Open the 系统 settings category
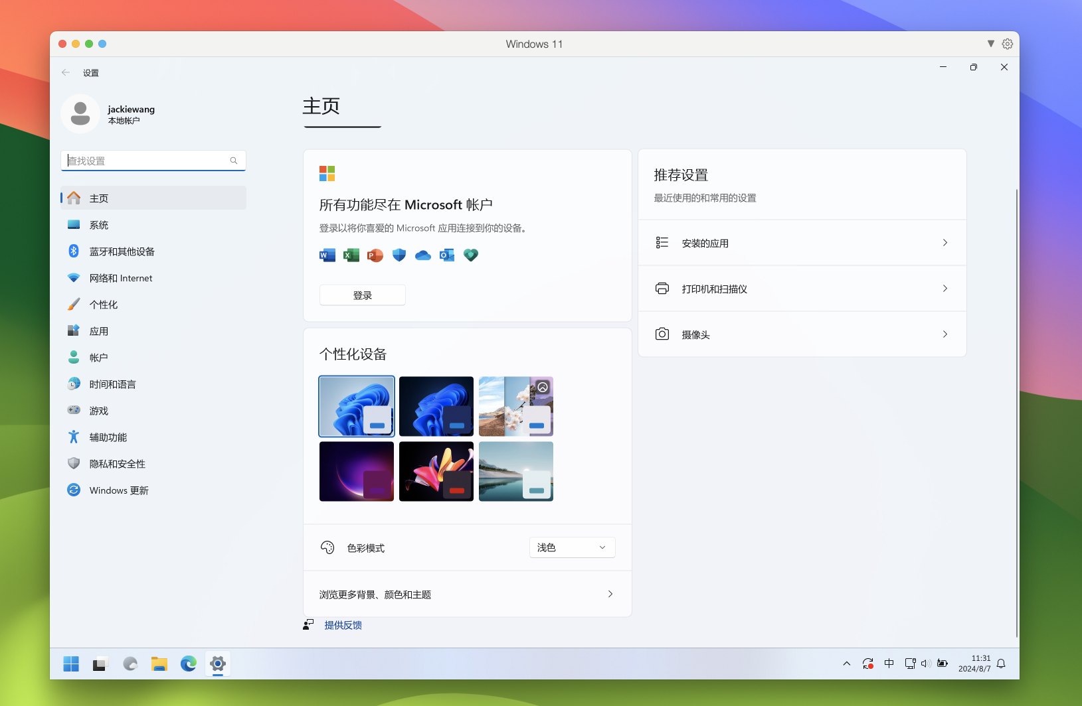Viewport: 1082px width, 706px height. (153, 225)
